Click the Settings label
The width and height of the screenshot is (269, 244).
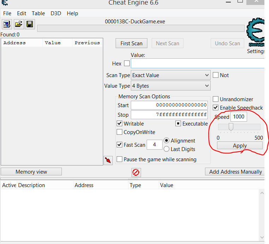(x=256, y=51)
